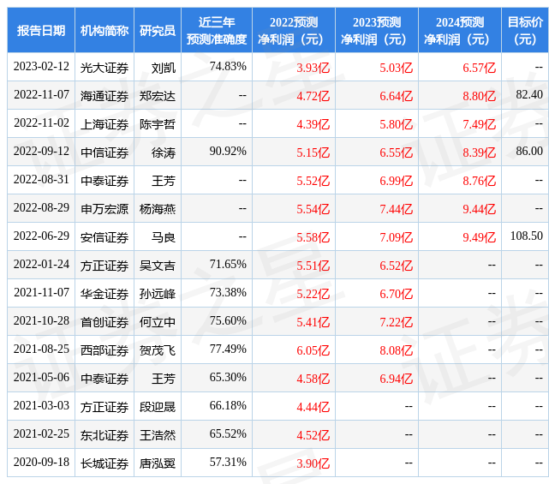549x484 pixels.
Task: Select the 2024预测净利润 column header
Action: tap(460, 30)
